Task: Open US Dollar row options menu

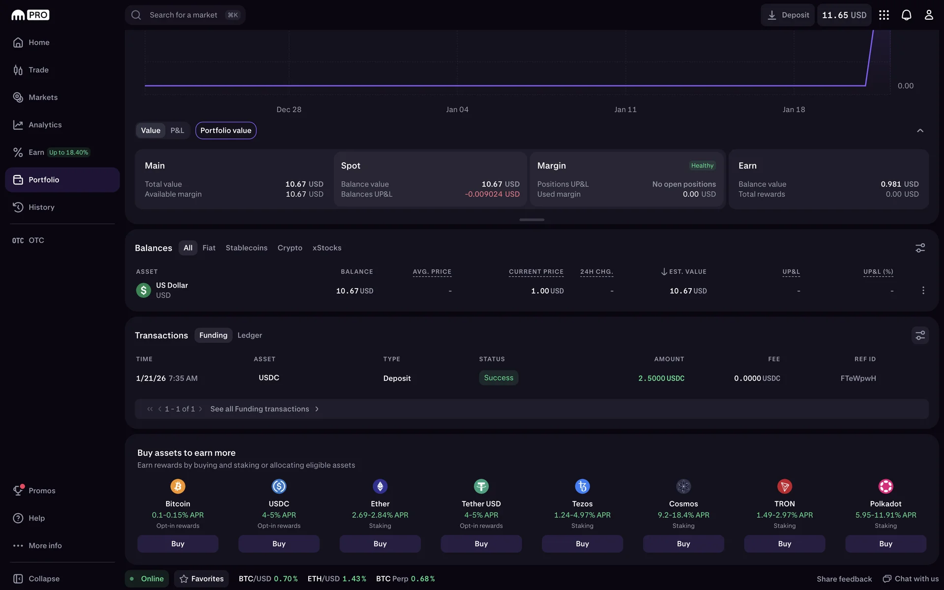Action: pyautogui.click(x=923, y=291)
